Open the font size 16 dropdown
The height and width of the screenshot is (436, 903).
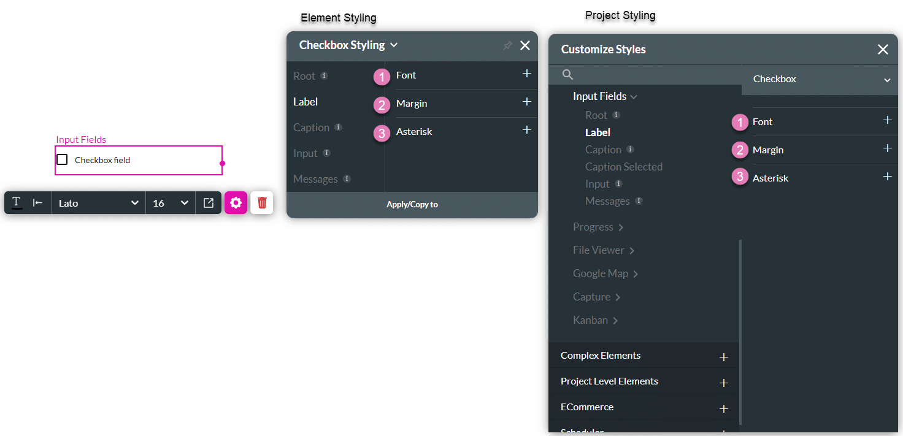click(170, 203)
